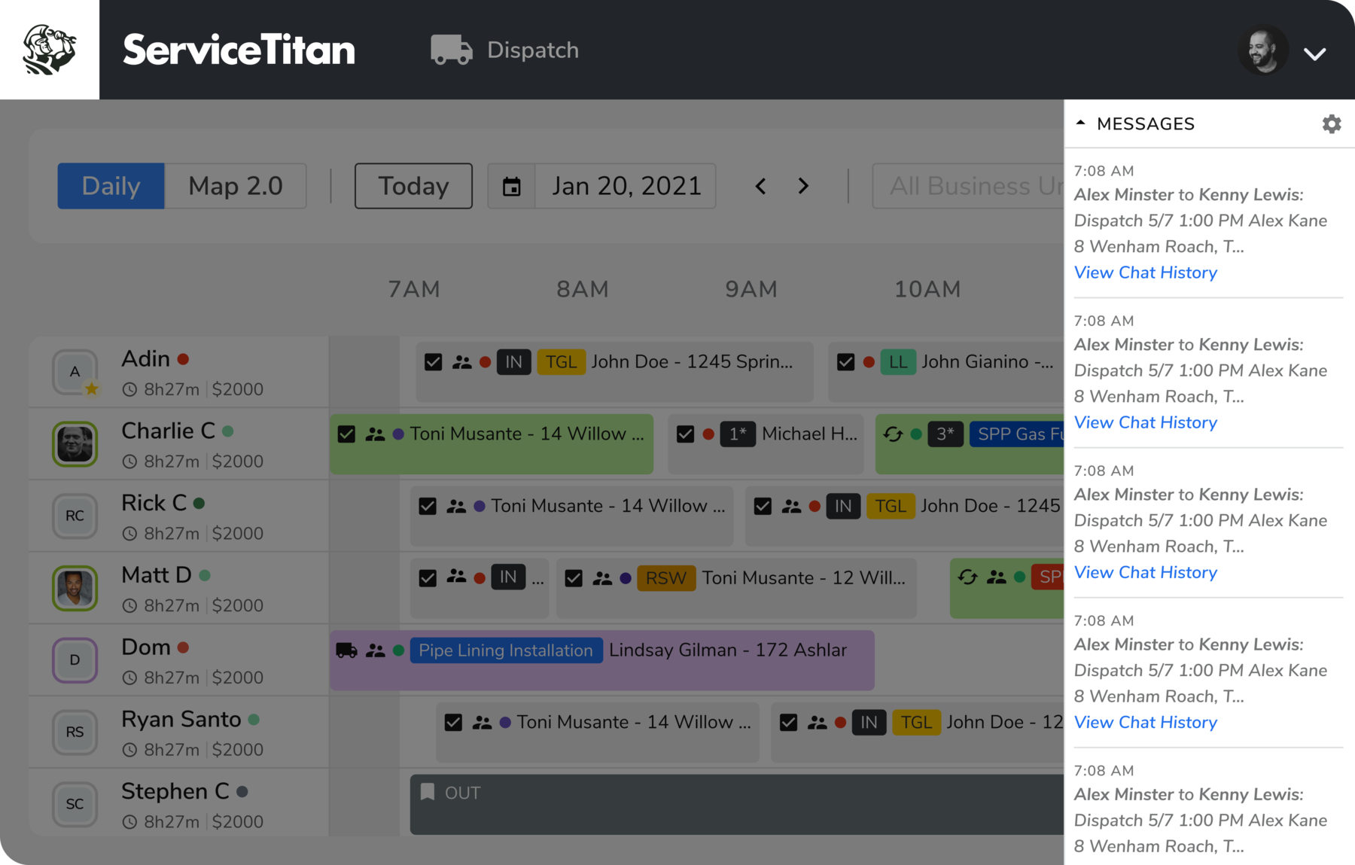Click the TGL tag on Adin's job
Viewport: 1355px width, 865px height.
(561, 362)
